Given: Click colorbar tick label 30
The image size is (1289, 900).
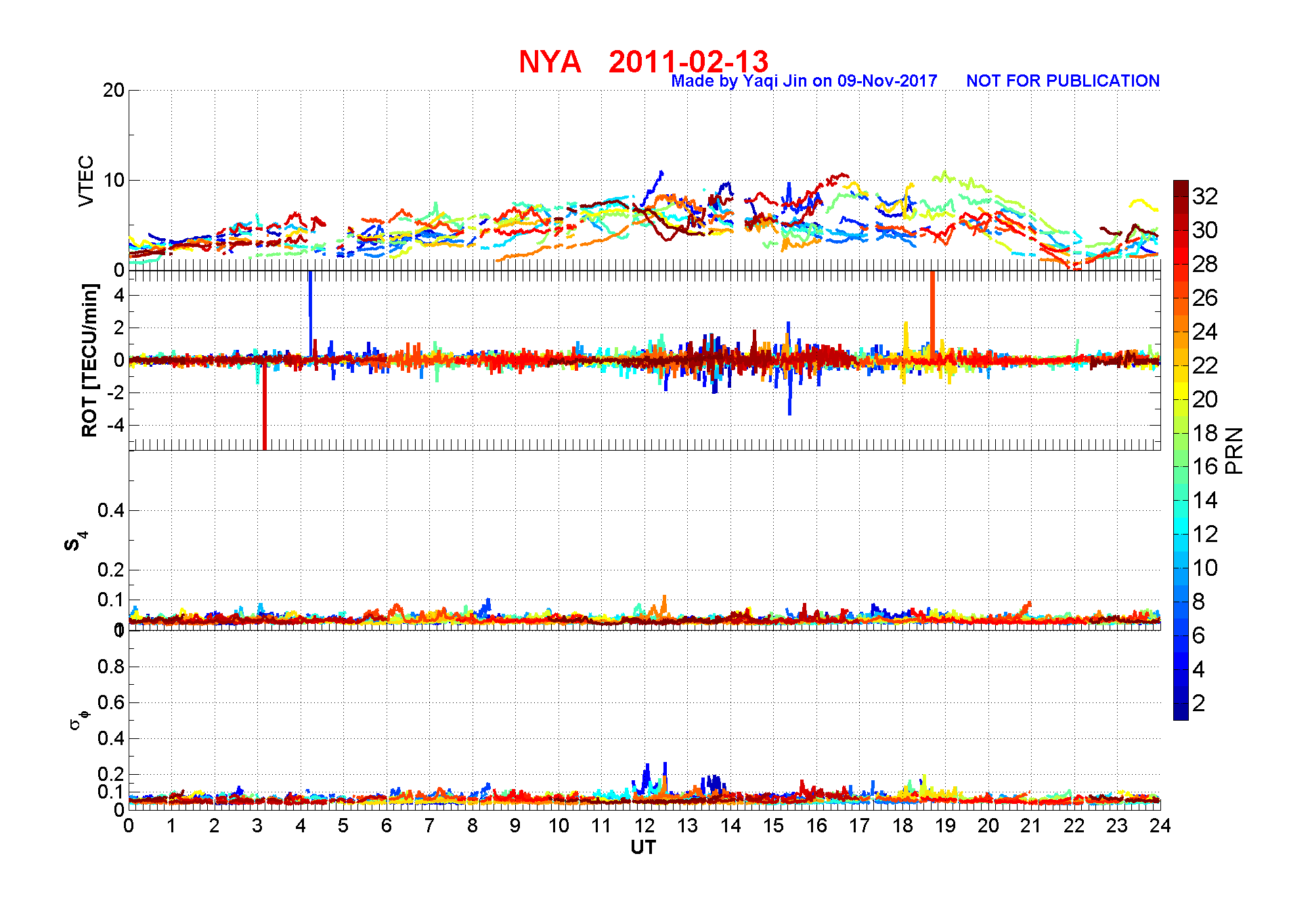Looking at the screenshot, I should [1205, 230].
